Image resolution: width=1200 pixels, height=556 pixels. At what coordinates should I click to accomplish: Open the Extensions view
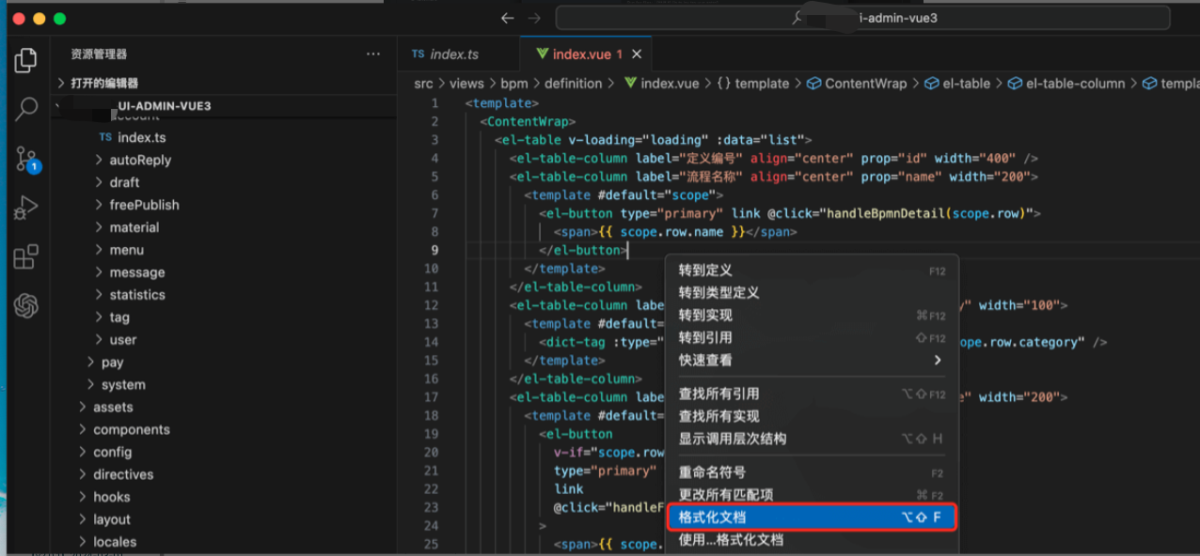26,256
